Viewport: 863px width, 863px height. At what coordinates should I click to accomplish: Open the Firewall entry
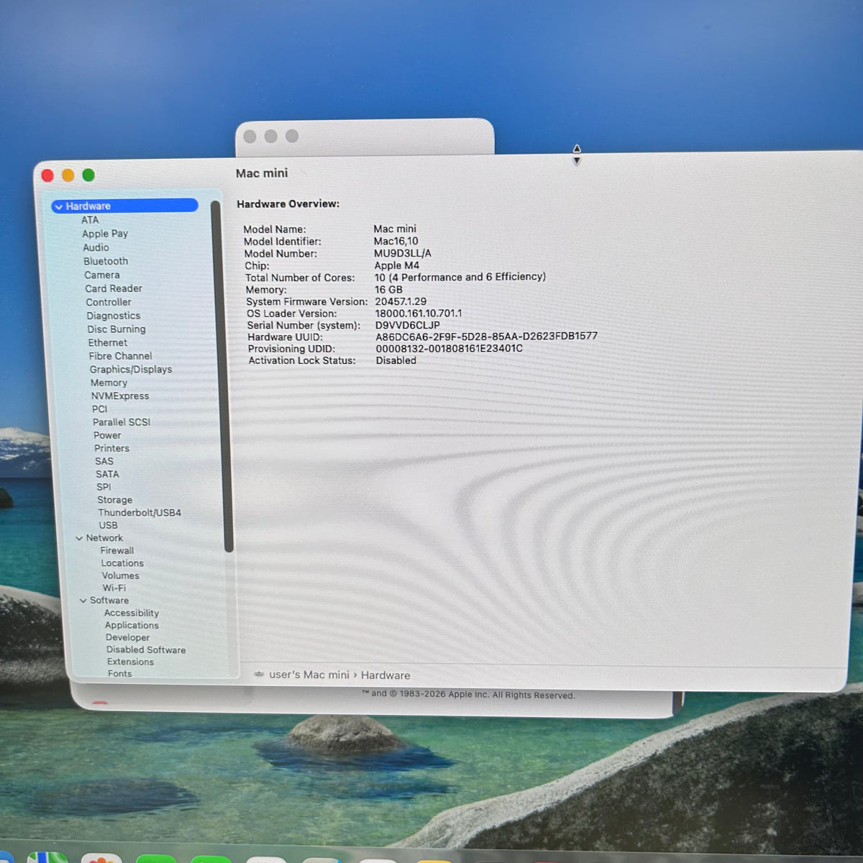tap(117, 551)
